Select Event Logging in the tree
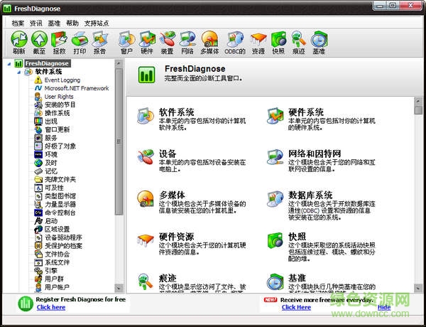Viewport: 426px width, 327px height. [62, 80]
